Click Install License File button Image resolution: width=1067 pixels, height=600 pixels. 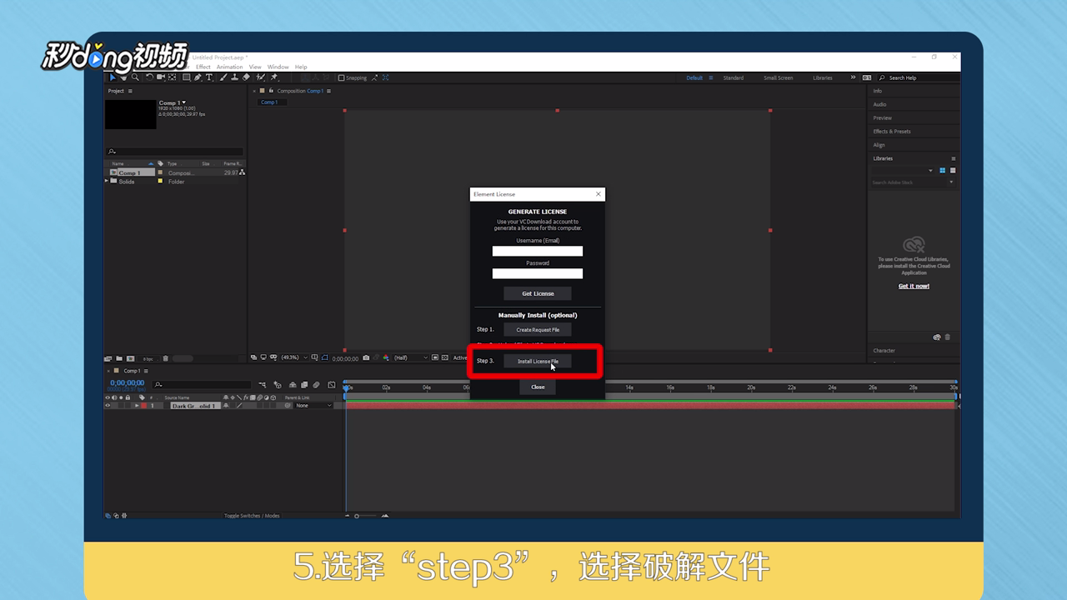tap(538, 361)
